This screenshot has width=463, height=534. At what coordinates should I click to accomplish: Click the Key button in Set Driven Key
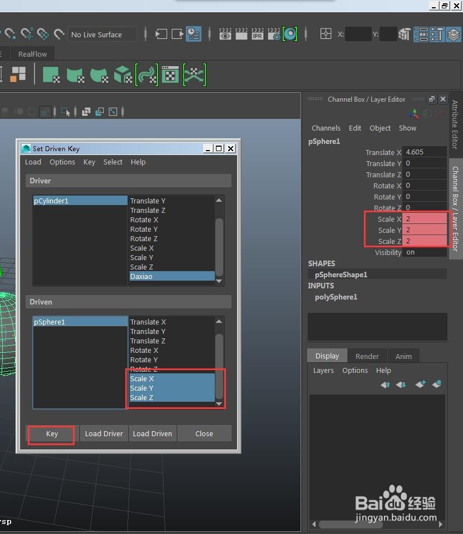tap(52, 433)
